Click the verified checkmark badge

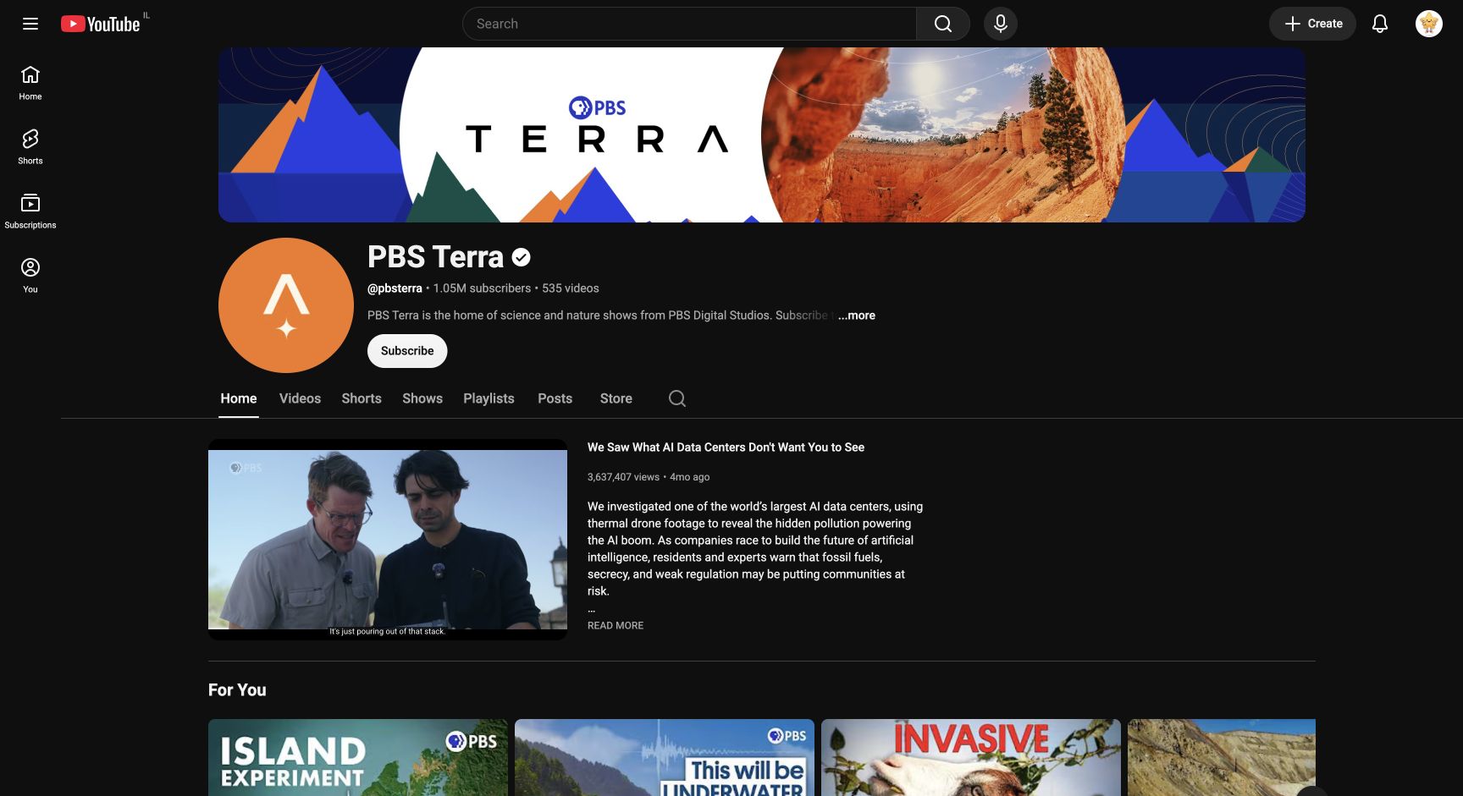522,257
